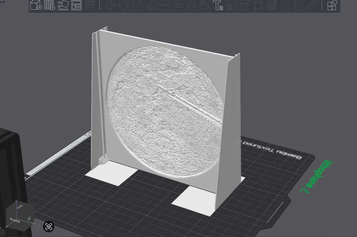357x237 pixels.
Task: Select the Add Model icon
Action: [35, 5]
